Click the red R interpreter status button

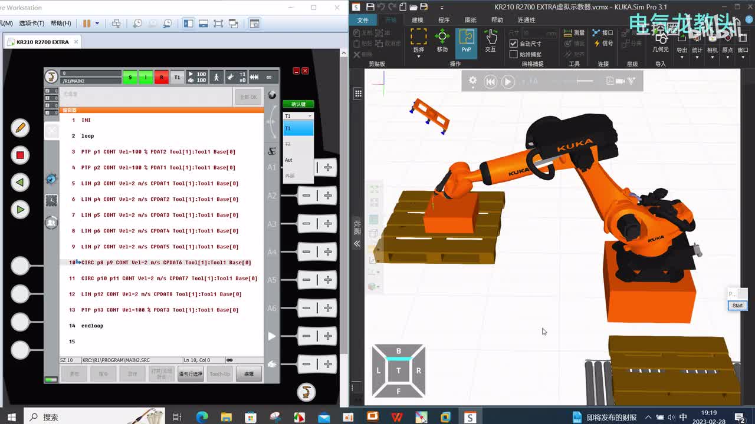pyautogui.click(x=162, y=77)
